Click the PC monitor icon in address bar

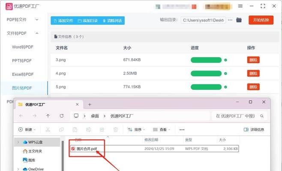(76, 116)
